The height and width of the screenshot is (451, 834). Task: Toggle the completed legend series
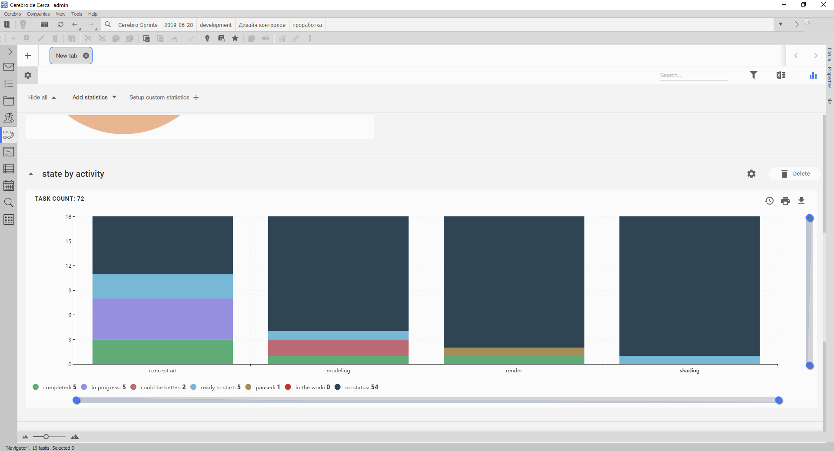tap(55, 387)
